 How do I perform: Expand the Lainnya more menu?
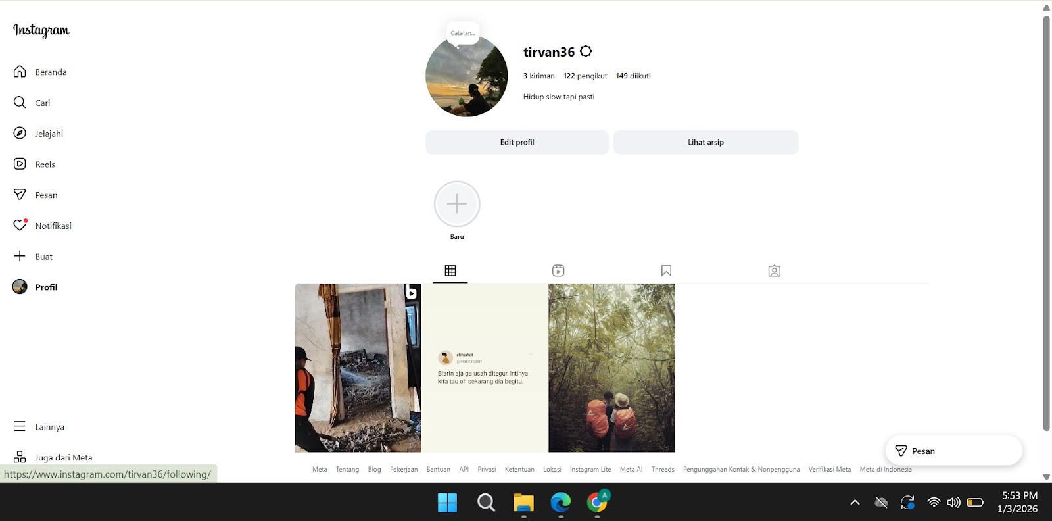20,426
